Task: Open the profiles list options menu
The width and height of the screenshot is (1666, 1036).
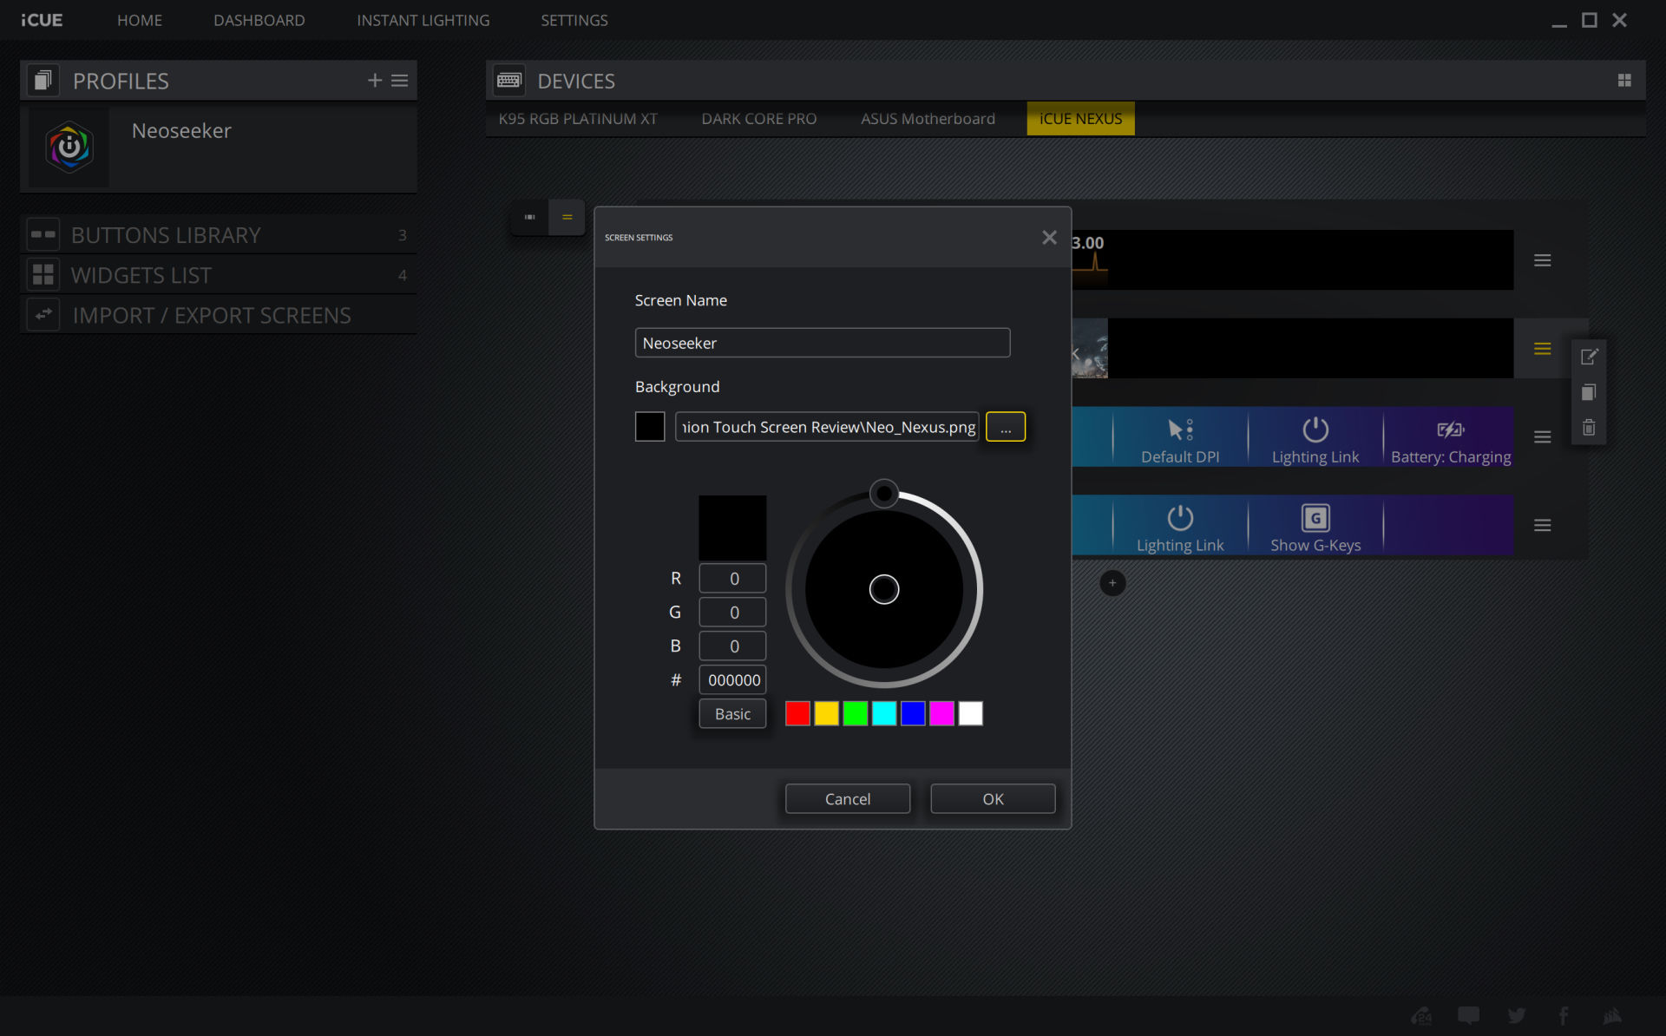Action: click(399, 80)
